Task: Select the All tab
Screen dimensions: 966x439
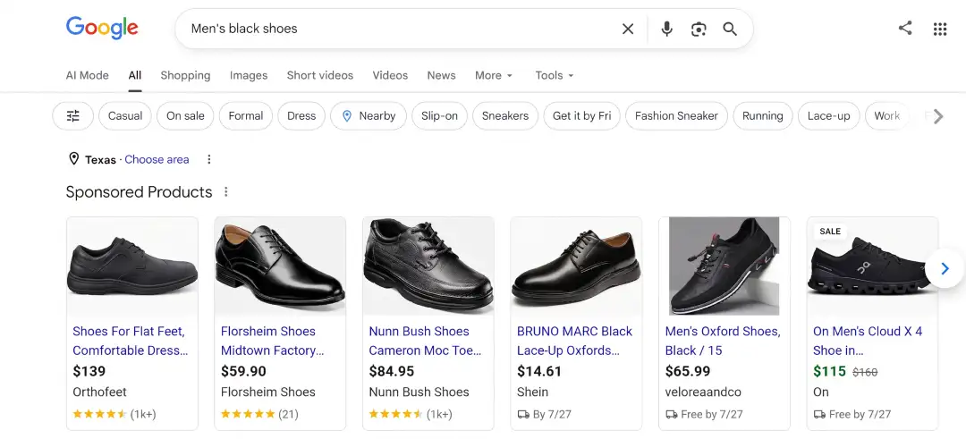Action: click(x=135, y=75)
